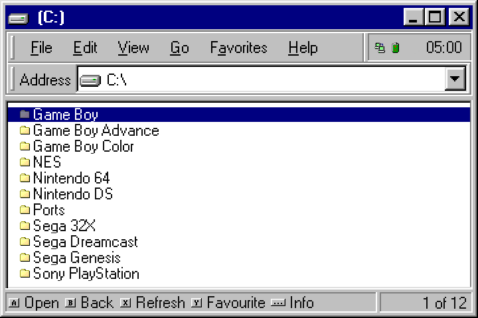Select the Sega 32X folder name

point(64,226)
